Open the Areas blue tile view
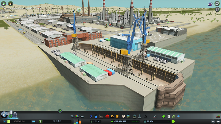Image resolution: width=221 pixels, height=124 pixels. pos(178,116)
